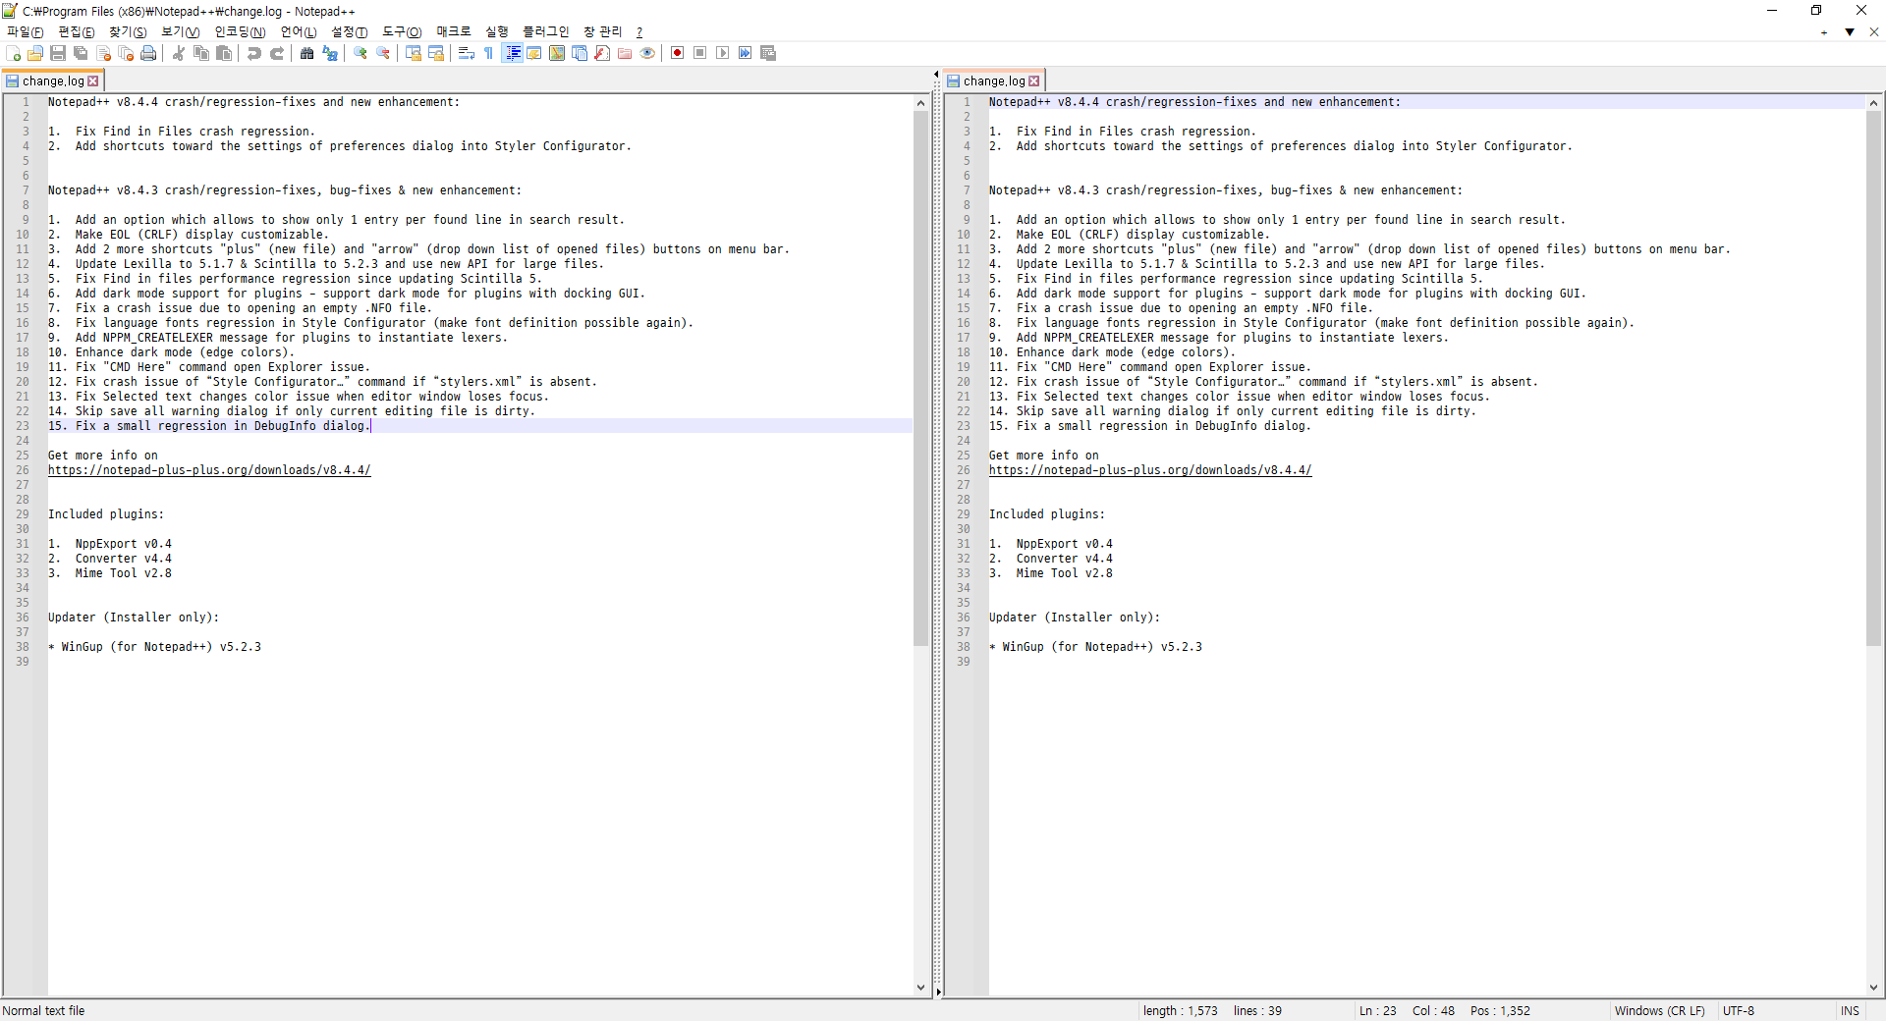The width and height of the screenshot is (1886, 1021).
Task: Show the Document Map panel
Action: (557, 53)
